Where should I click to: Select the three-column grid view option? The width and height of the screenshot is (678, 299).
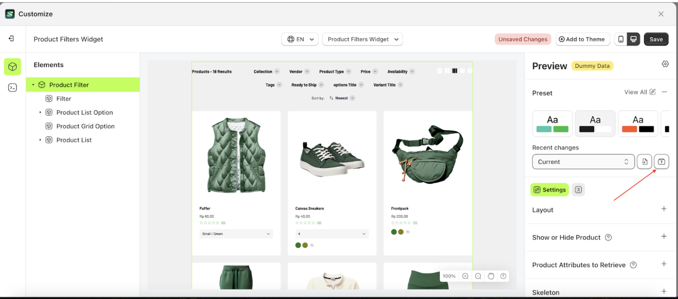[x=454, y=71]
